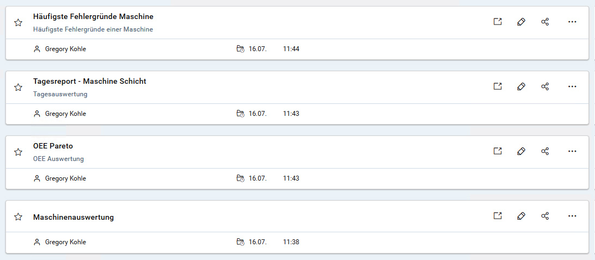Favorite the Häufigste Fehlergründe Maschine report

tap(18, 22)
